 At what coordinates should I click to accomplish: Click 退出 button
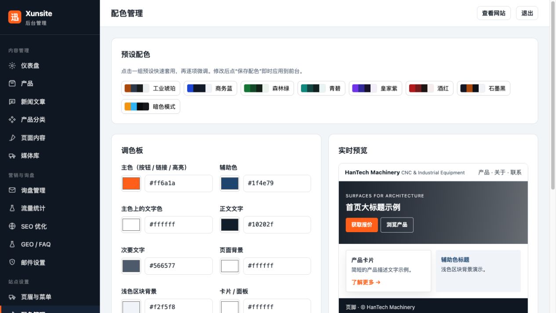(x=527, y=13)
